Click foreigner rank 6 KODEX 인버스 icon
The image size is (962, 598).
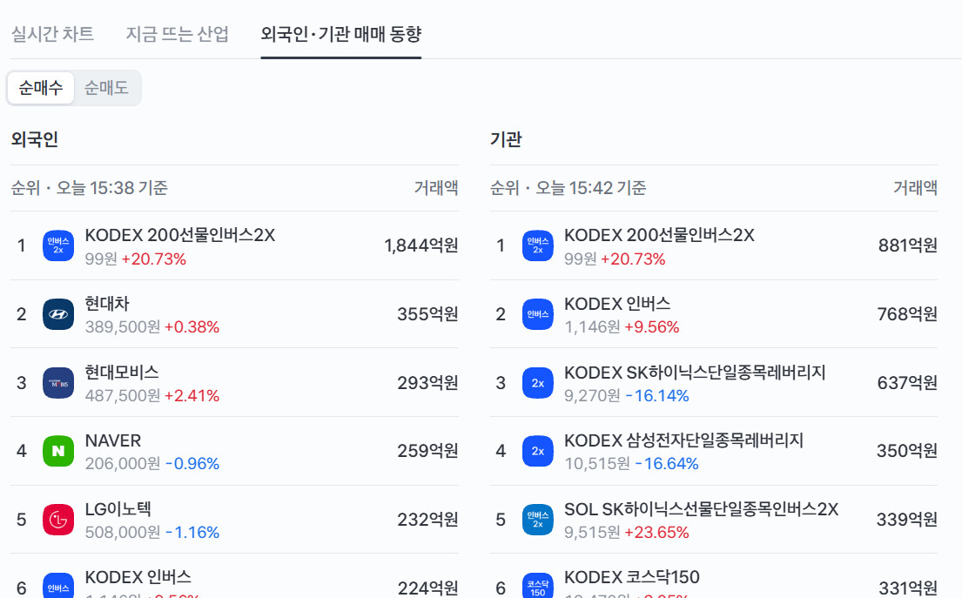point(58,586)
